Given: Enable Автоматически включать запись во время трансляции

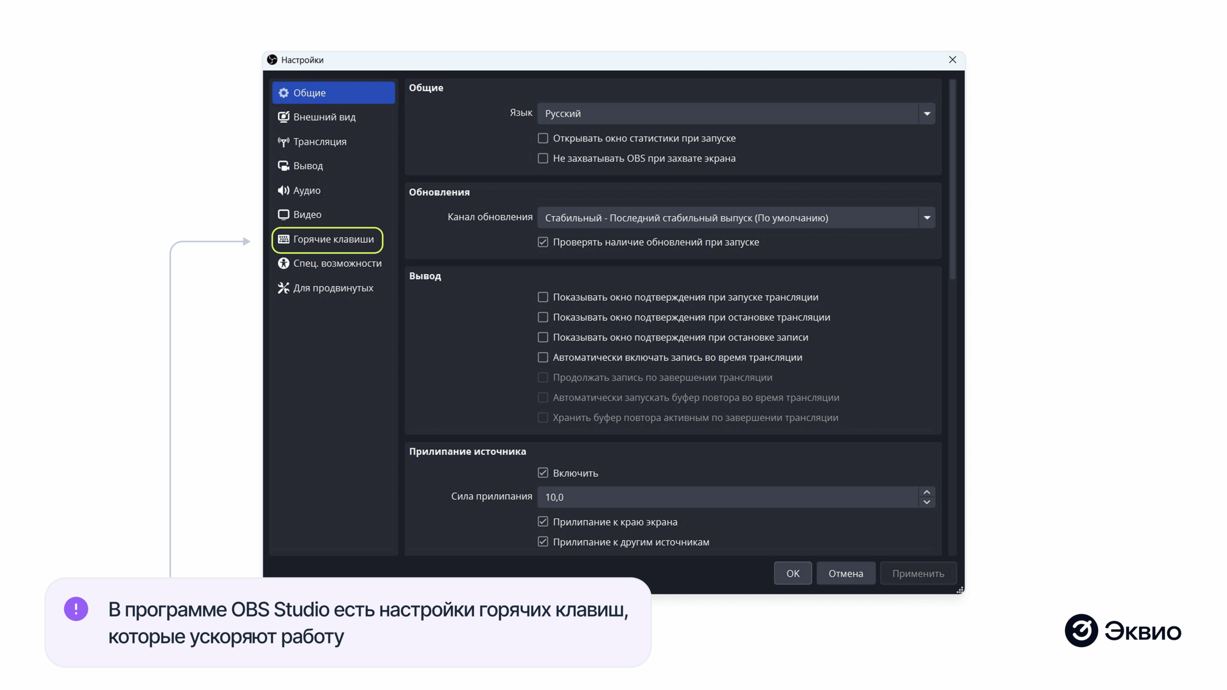Looking at the screenshot, I should pyautogui.click(x=543, y=357).
